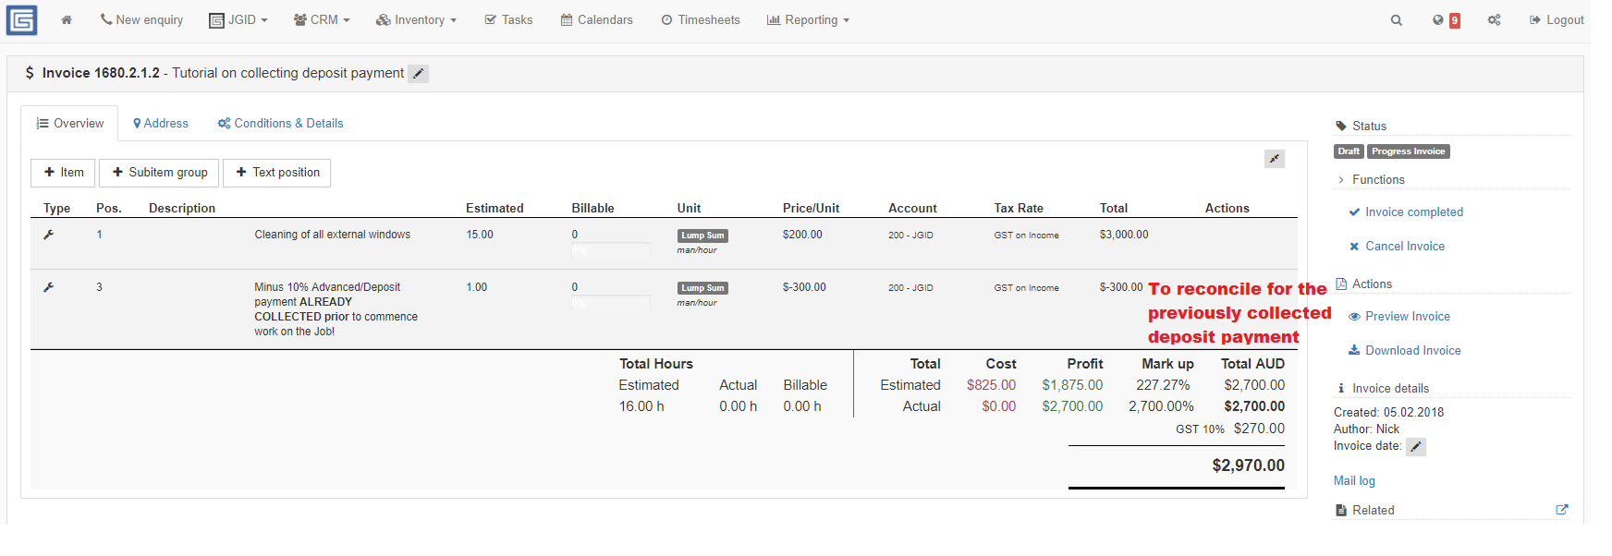Viewport: 1612px width, 556px height.
Task: Switch to the Overview tab
Action: 69,124
